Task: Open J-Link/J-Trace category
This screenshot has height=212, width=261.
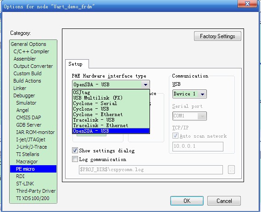Action: point(32,147)
